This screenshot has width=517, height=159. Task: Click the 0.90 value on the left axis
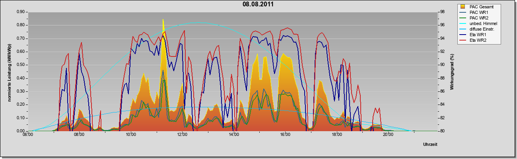(21, 12)
